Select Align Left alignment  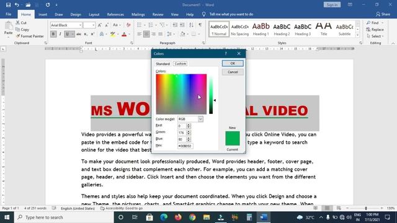click(x=139, y=34)
